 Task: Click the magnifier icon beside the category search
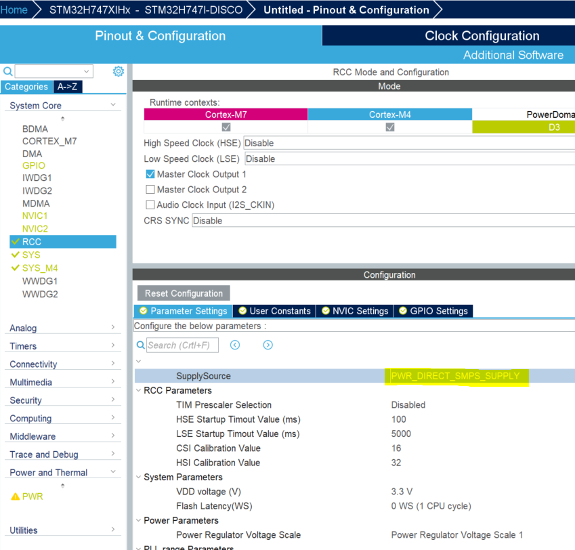[7, 71]
